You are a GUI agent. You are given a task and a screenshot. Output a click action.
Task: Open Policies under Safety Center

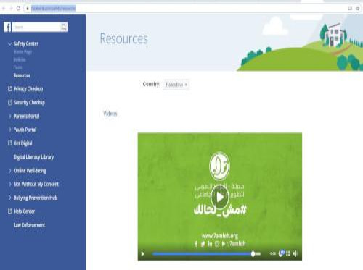(20, 59)
